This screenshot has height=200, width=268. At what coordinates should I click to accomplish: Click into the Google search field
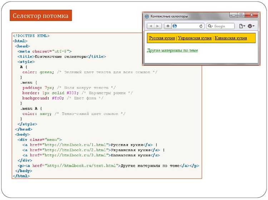click(220, 26)
